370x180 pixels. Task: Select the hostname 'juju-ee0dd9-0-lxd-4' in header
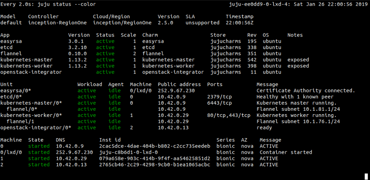pos(258,5)
